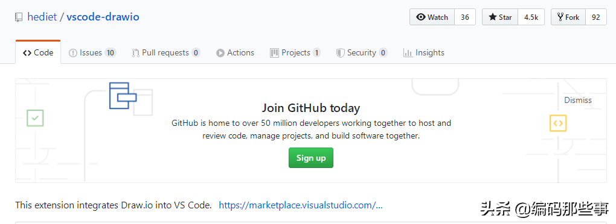Switch to the Issues tab
Image resolution: width=616 pixels, height=224 pixels.
92,52
